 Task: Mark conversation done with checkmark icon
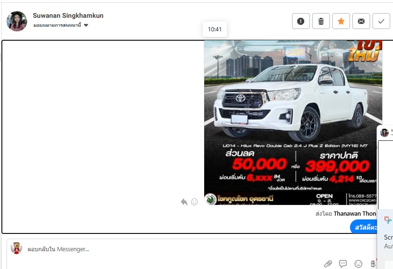(x=381, y=21)
